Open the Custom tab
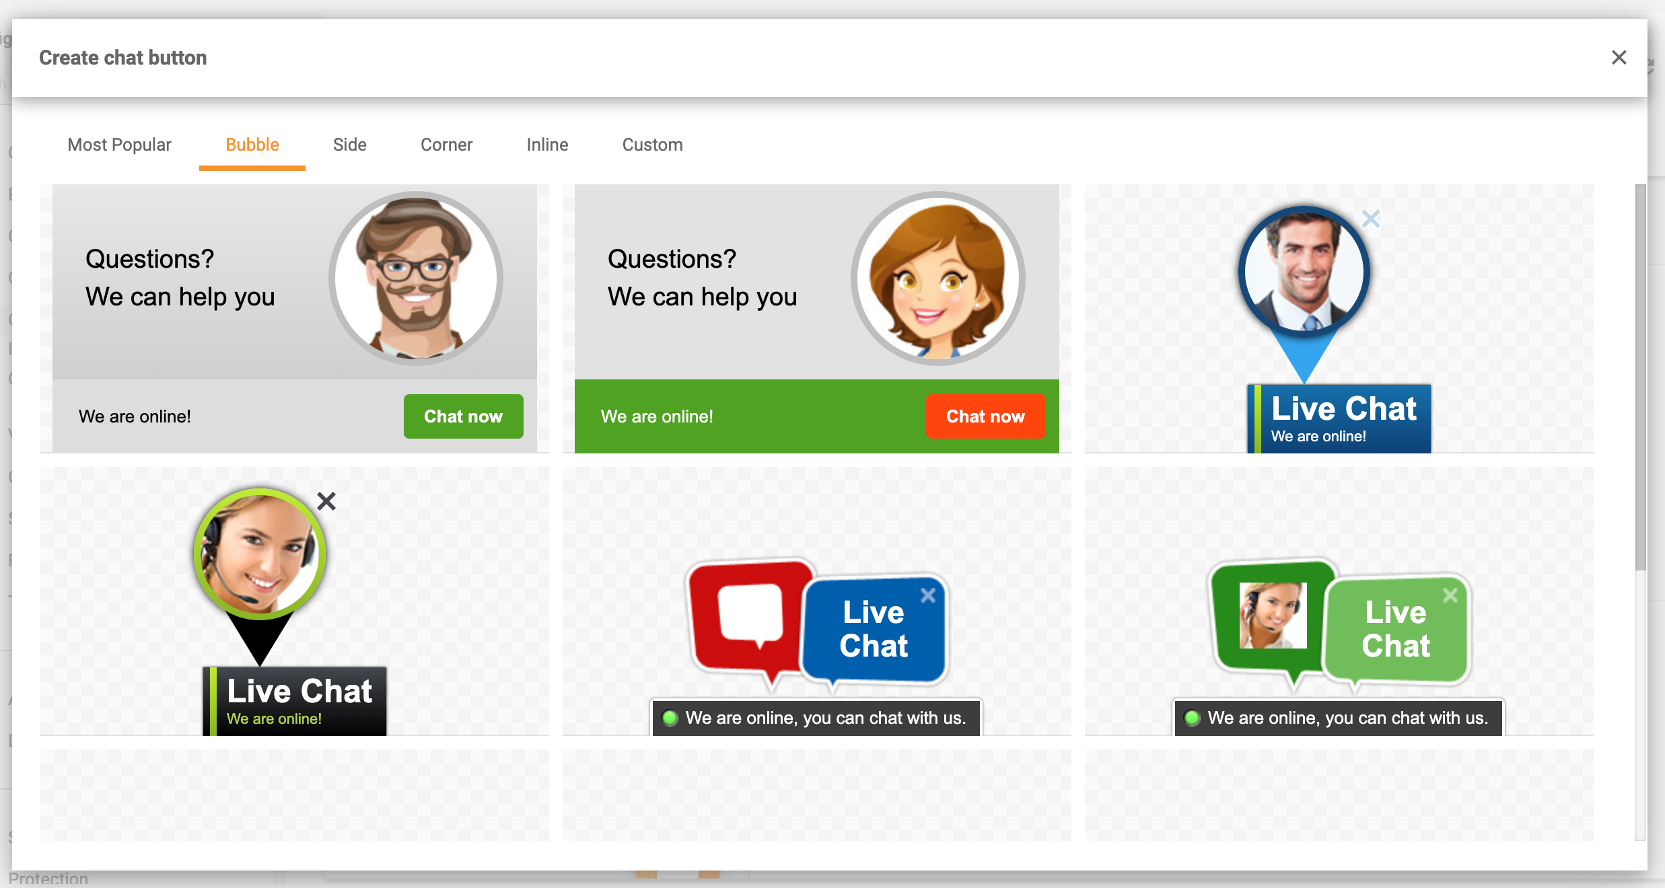The height and width of the screenshot is (888, 1665). [x=651, y=145]
